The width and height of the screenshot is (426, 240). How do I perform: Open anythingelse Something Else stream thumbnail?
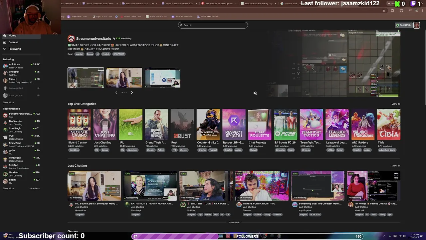(318, 186)
